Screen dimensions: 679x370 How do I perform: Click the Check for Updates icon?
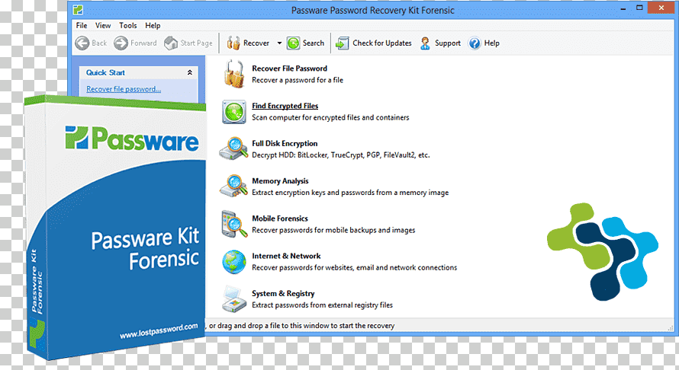point(343,43)
